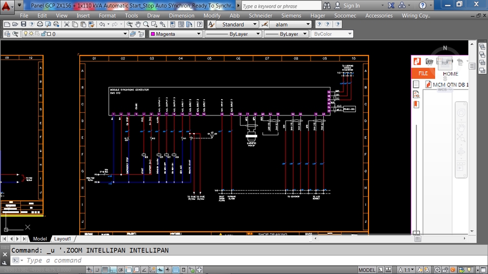The width and height of the screenshot is (488, 274).
Task: Click the FILE button in side panel
Action: coord(422,74)
